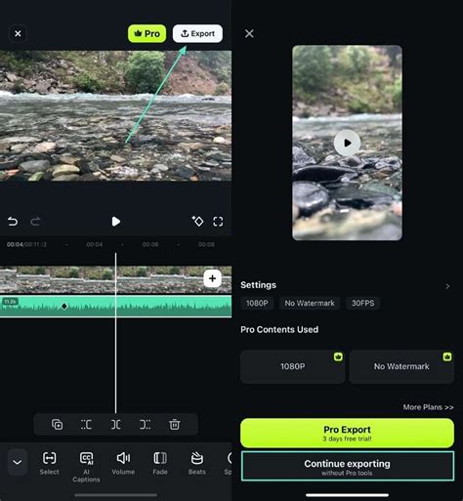Play the export preview video
Screen dimensions: 463x501
pos(347,143)
